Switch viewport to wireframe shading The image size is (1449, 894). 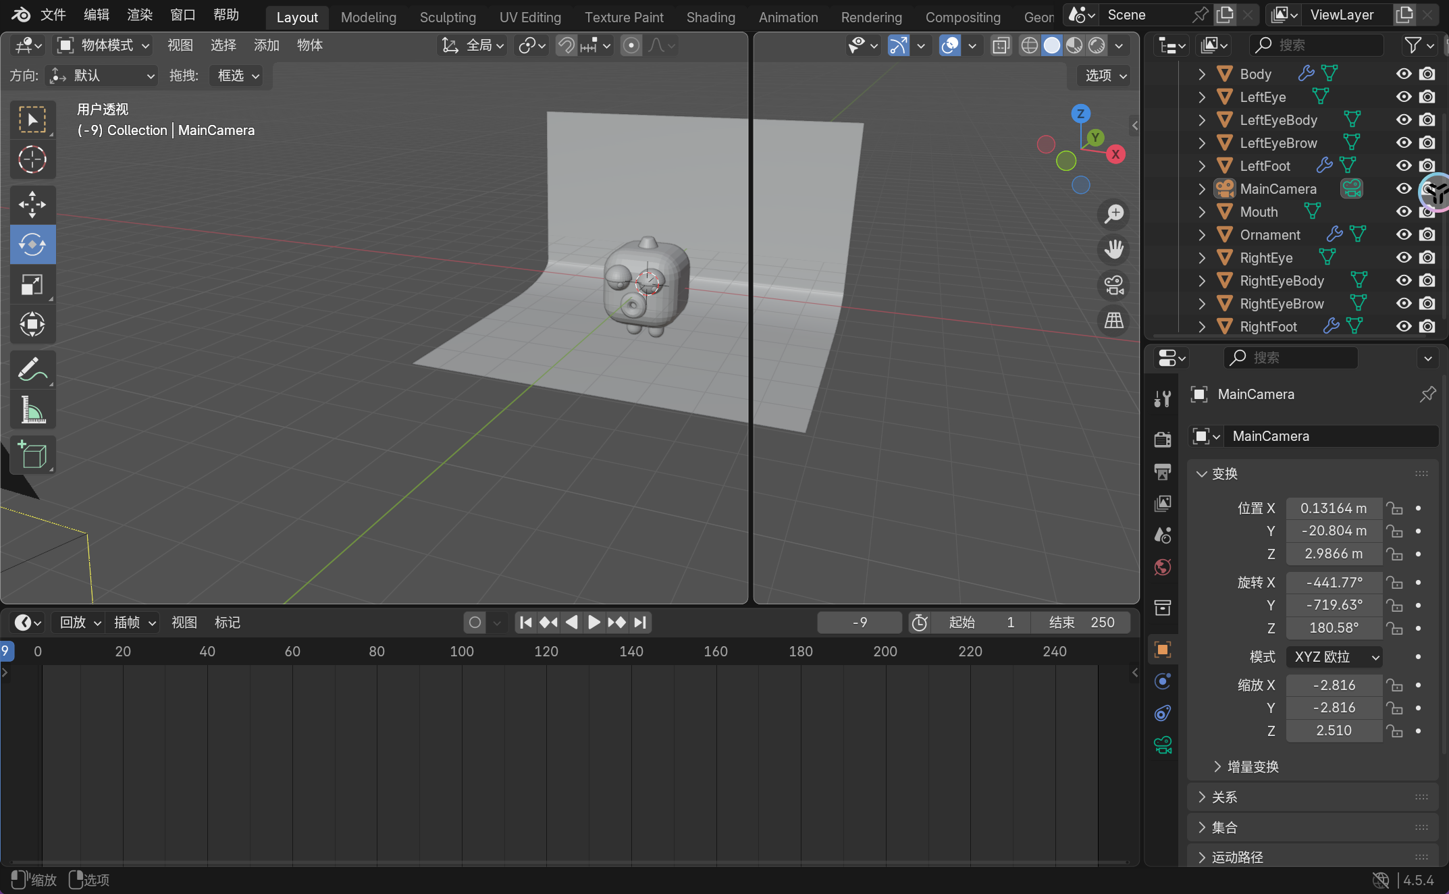(1029, 45)
